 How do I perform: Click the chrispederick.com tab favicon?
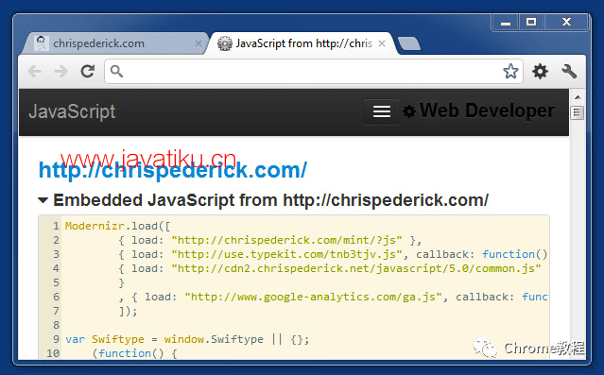pyautogui.click(x=42, y=43)
